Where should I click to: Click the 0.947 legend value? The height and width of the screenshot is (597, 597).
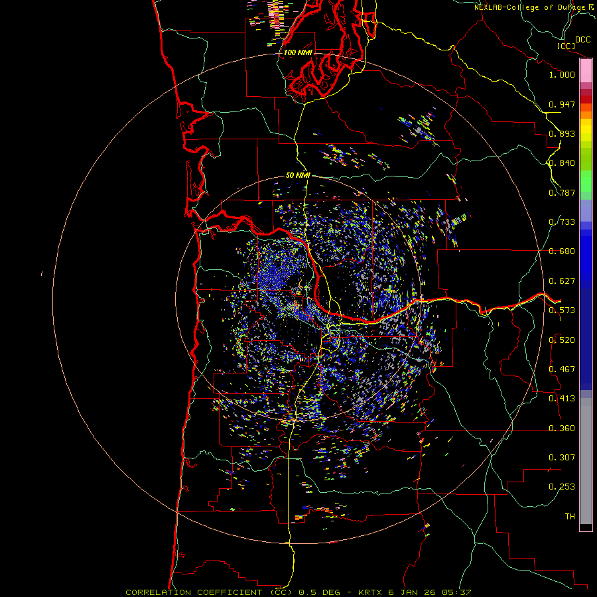pos(562,104)
